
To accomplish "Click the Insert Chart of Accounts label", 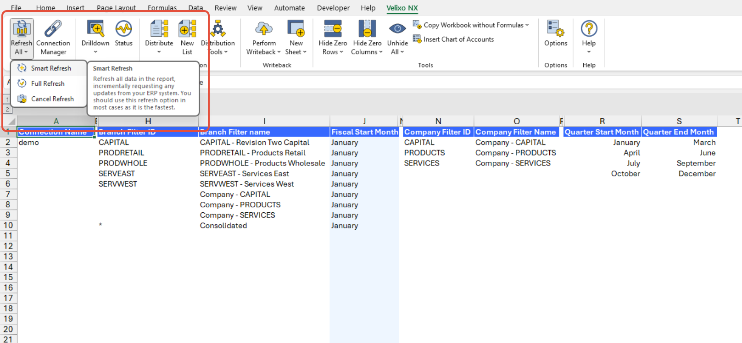I will point(458,39).
